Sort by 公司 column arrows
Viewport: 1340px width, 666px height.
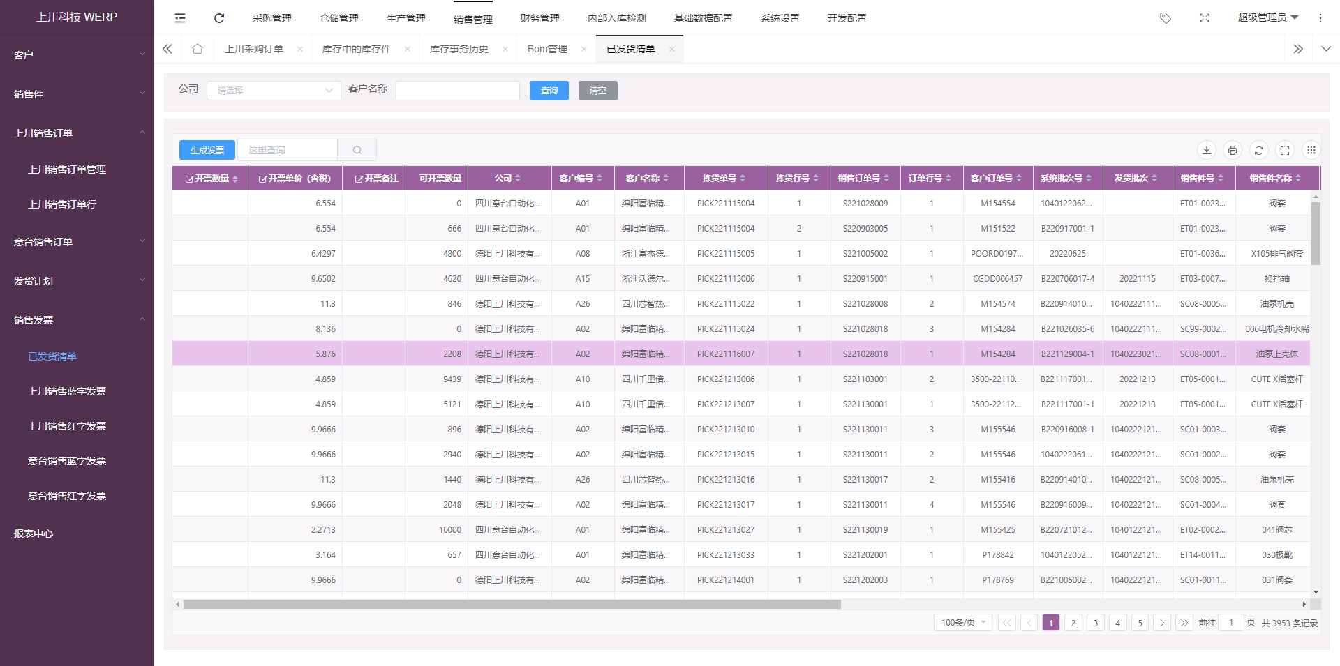[518, 179]
